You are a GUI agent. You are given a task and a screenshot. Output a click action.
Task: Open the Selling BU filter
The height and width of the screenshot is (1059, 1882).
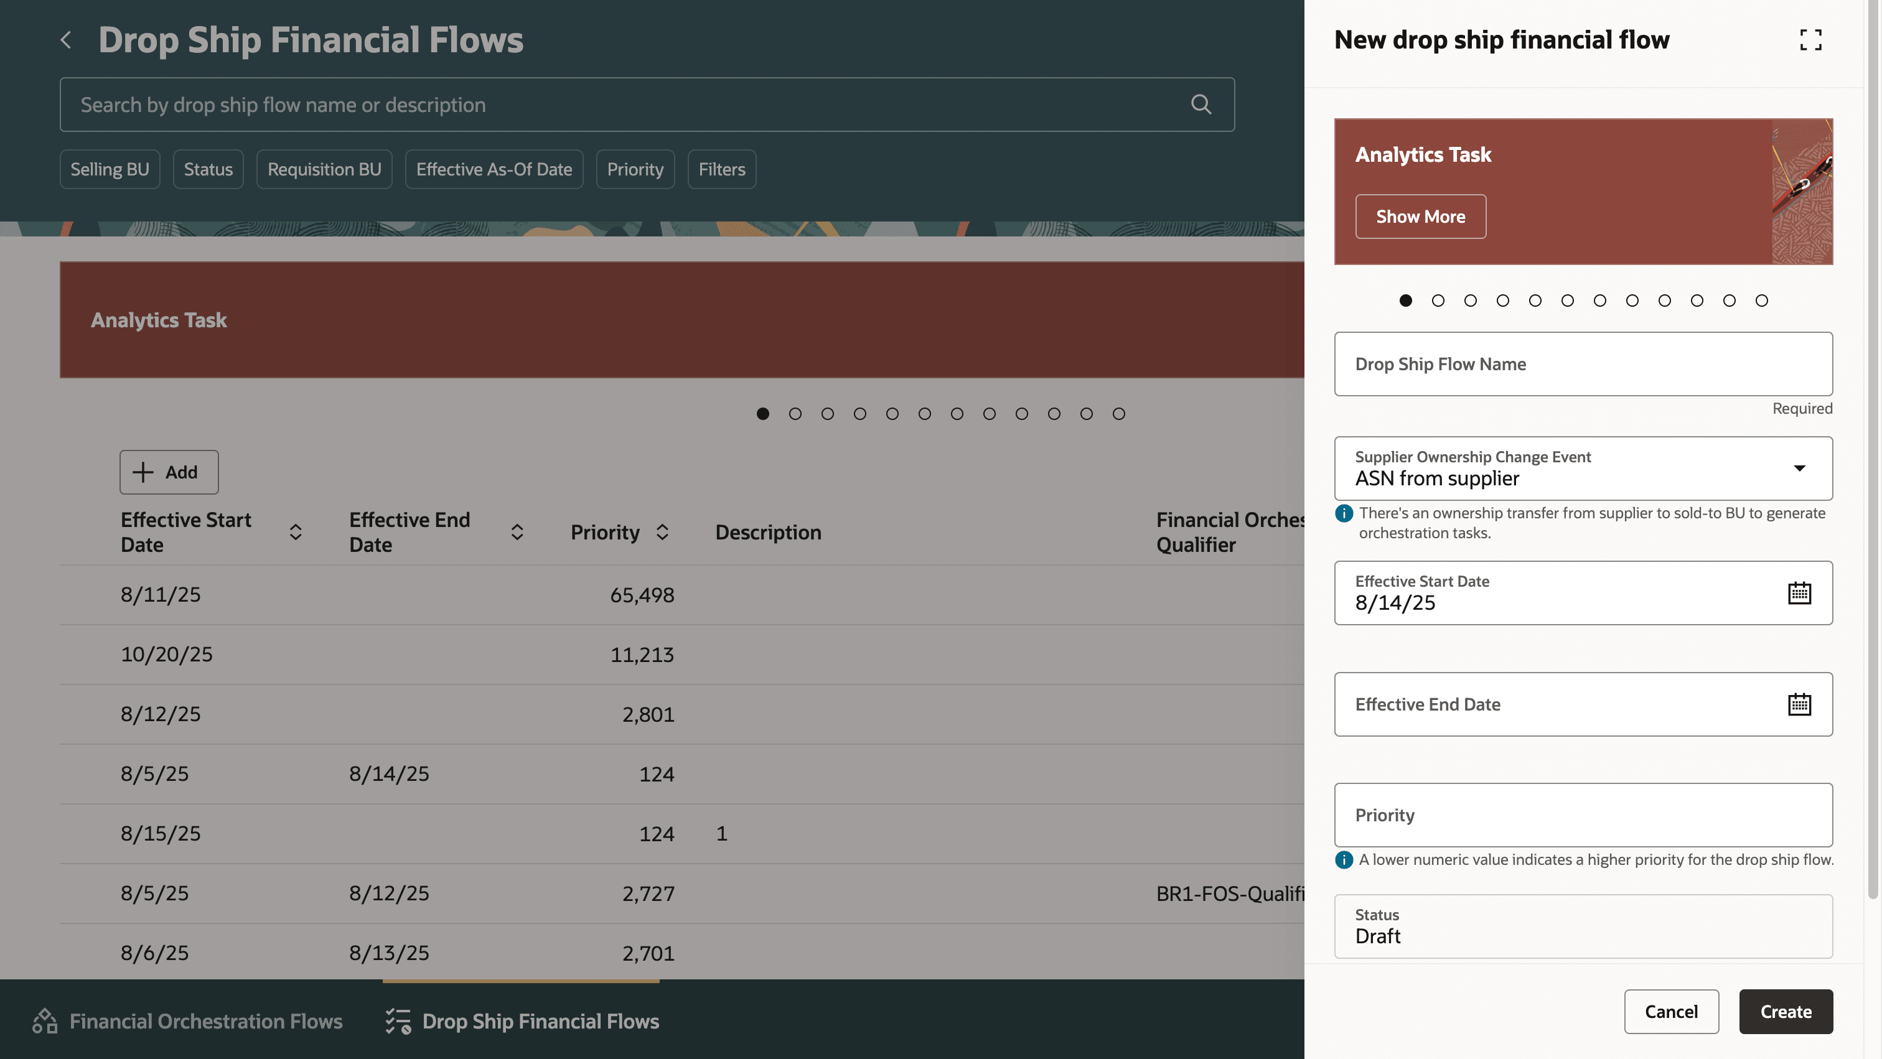(x=110, y=169)
